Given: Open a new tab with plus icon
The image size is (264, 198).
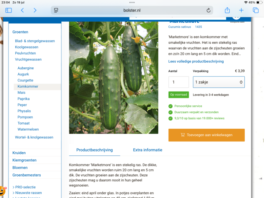Looking at the screenshot, I should (x=241, y=10).
